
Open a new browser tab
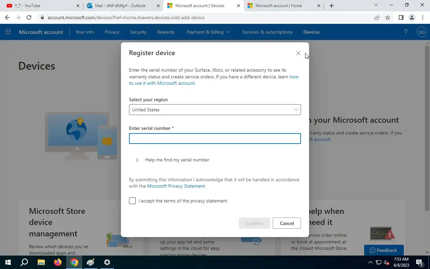point(331,6)
